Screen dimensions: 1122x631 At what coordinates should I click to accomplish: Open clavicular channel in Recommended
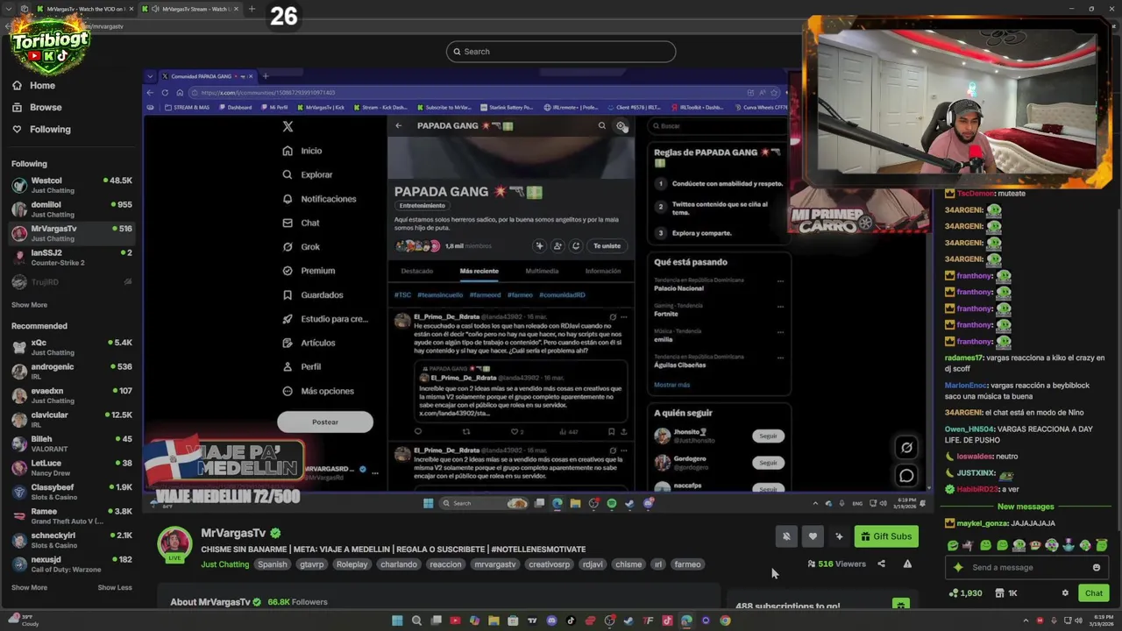[x=72, y=419]
